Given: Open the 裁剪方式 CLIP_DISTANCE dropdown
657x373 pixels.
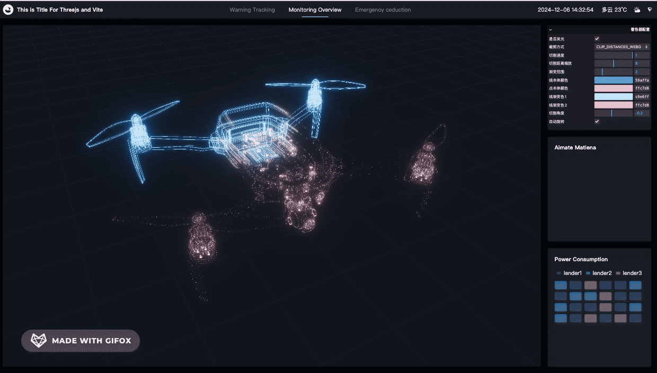Looking at the screenshot, I should (x=622, y=47).
